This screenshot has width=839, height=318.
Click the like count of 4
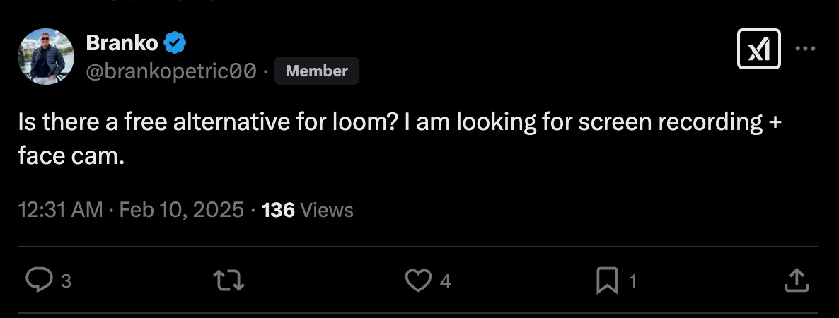pos(445,281)
